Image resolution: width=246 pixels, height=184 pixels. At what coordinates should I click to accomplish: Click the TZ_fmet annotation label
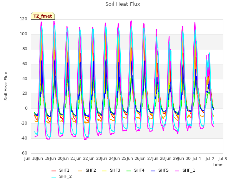click(x=43, y=16)
